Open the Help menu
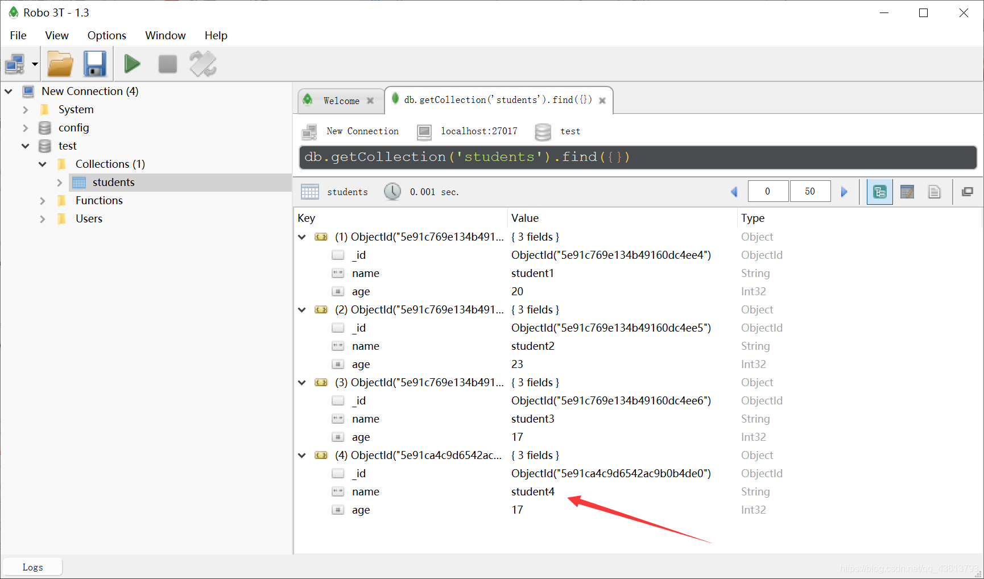The image size is (984, 579). tap(216, 35)
